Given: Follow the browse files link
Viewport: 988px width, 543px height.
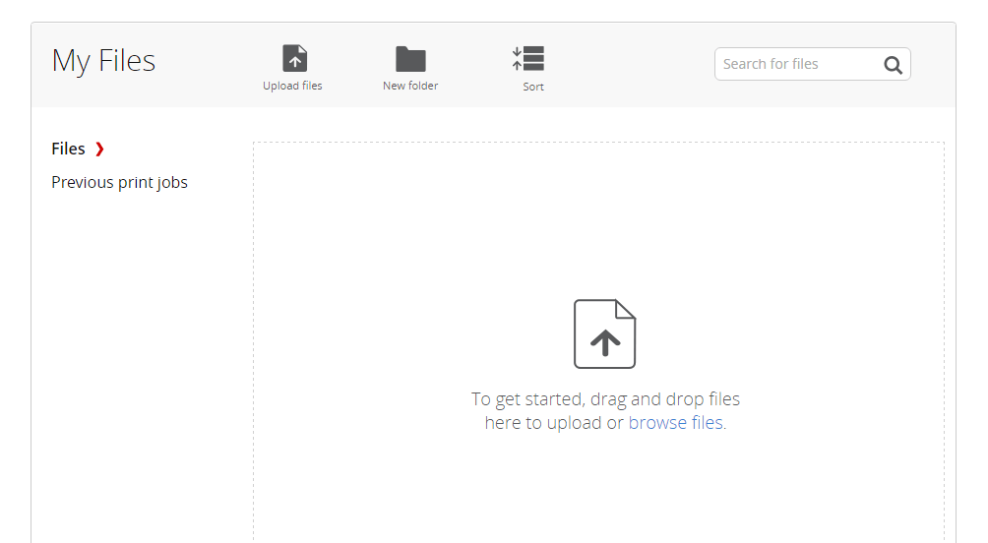Looking at the screenshot, I should pyautogui.click(x=675, y=423).
